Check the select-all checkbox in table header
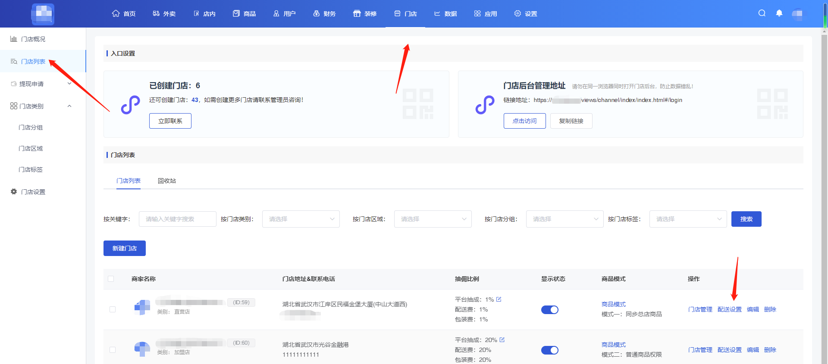The image size is (828, 364). tap(111, 279)
